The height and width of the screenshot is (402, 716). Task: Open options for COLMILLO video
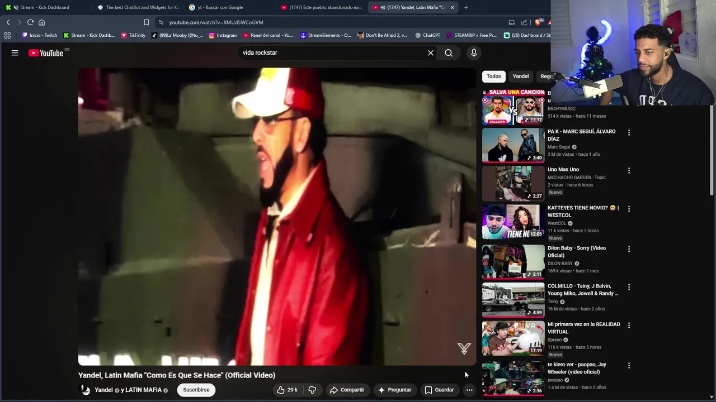(x=629, y=286)
